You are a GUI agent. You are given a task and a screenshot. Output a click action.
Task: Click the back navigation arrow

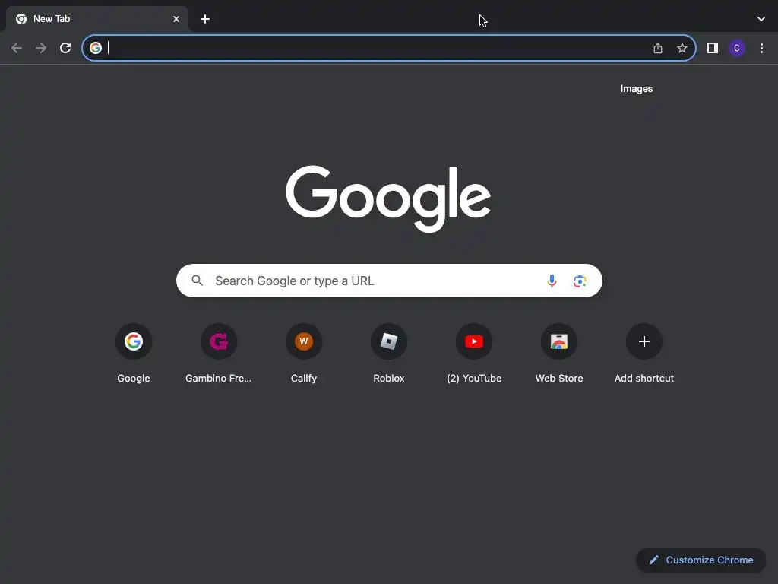point(17,48)
